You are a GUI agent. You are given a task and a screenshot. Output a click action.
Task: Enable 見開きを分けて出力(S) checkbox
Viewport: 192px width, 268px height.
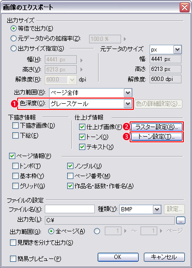coord(13,243)
